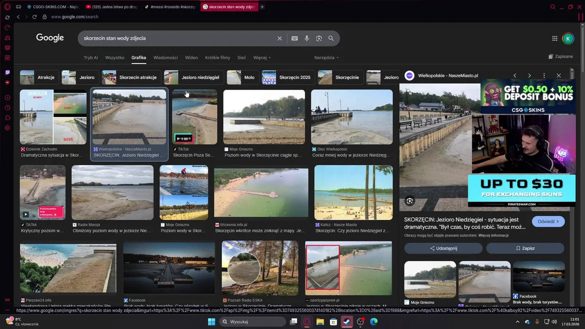The height and width of the screenshot is (329, 585).
Task: Select the Grafika tab
Action: coord(138,58)
